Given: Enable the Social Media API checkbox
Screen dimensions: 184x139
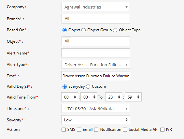Looking at the screenshot, I should (x=125, y=130).
